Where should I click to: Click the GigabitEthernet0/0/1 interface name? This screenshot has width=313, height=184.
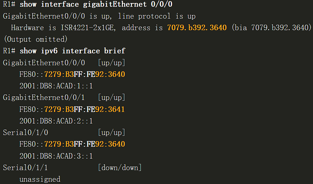click(x=44, y=97)
